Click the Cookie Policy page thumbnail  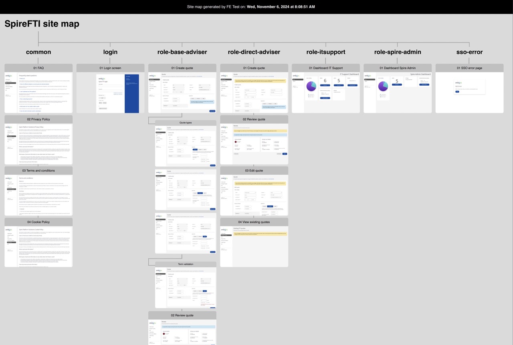pos(38,246)
